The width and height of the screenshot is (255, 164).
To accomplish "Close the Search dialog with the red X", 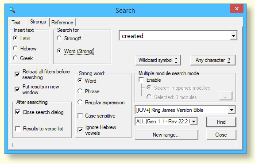I will click(x=236, y=8).
